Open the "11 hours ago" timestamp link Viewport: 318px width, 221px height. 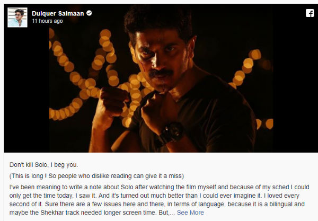point(47,21)
